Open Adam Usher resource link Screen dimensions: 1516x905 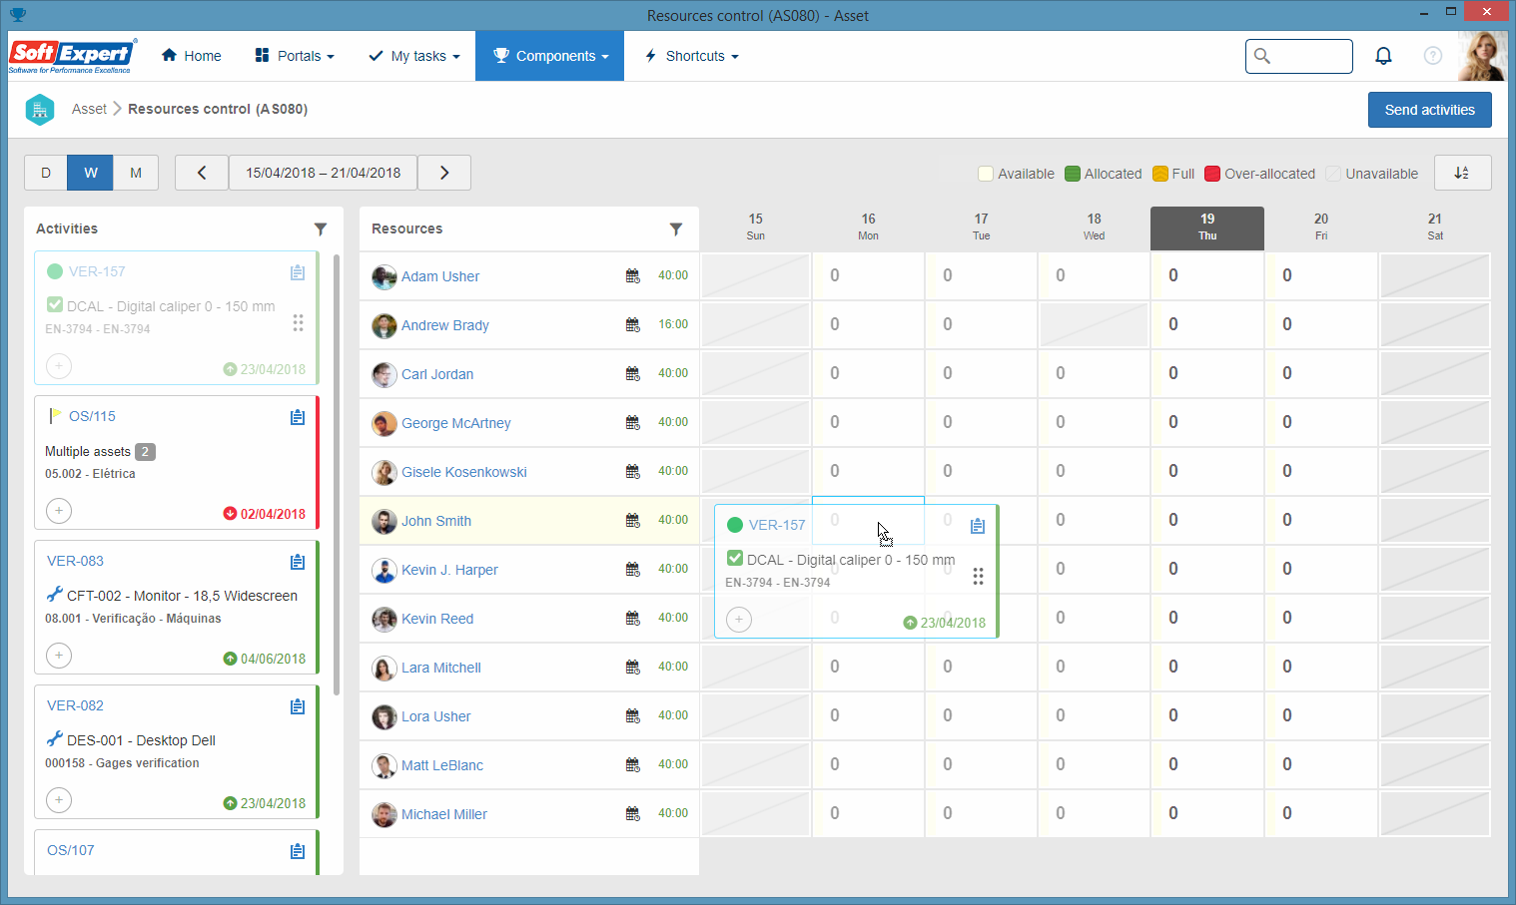pyautogui.click(x=440, y=276)
